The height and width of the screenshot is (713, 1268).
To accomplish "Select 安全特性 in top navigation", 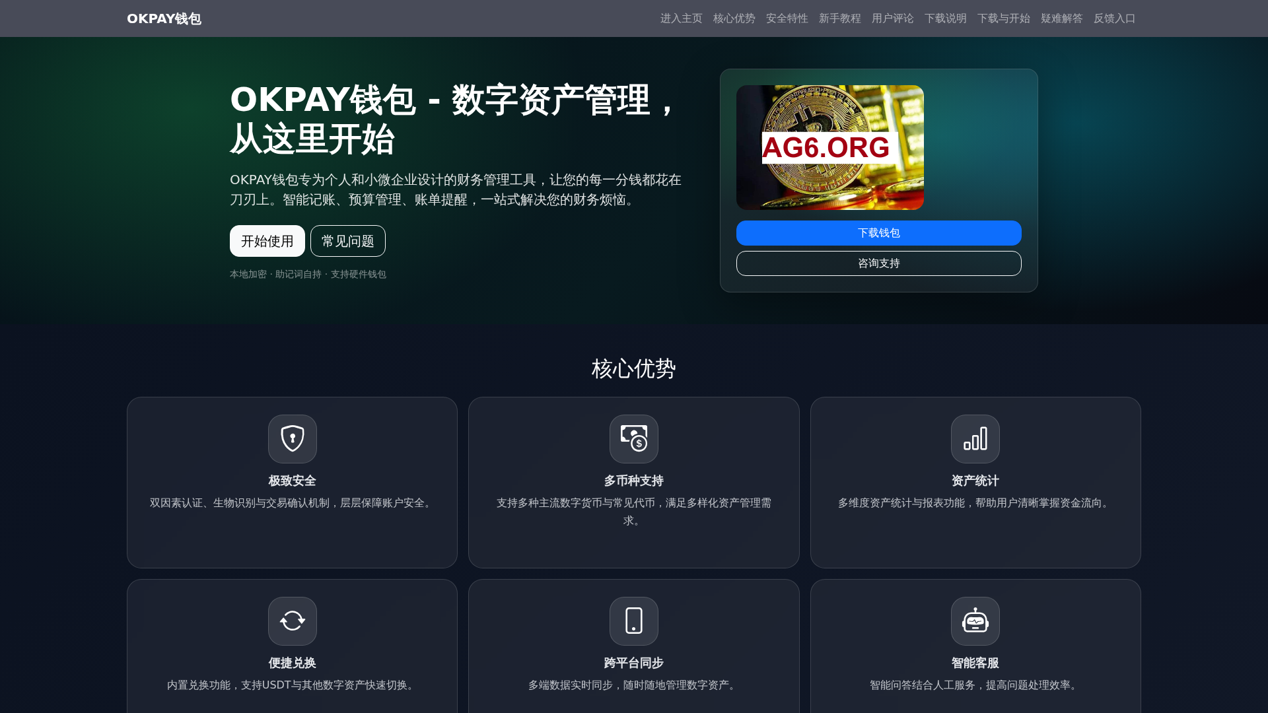I will (787, 18).
